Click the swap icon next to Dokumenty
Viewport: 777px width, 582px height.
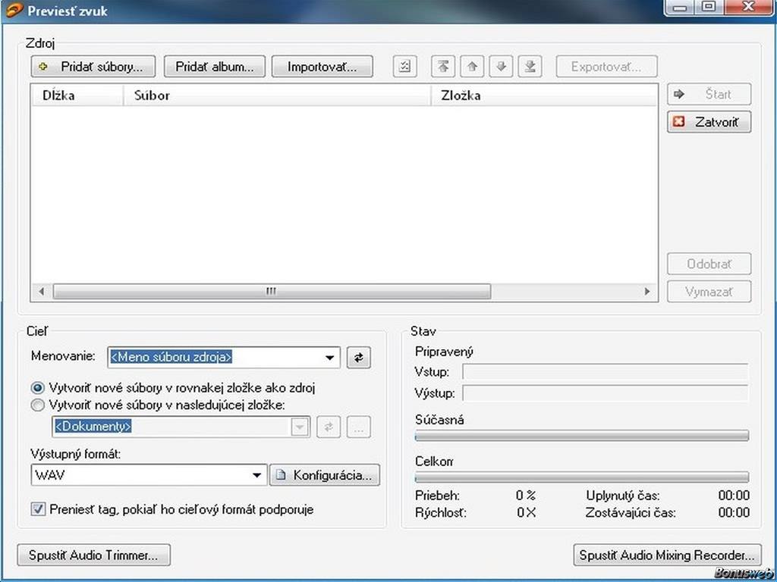[x=329, y=427]
